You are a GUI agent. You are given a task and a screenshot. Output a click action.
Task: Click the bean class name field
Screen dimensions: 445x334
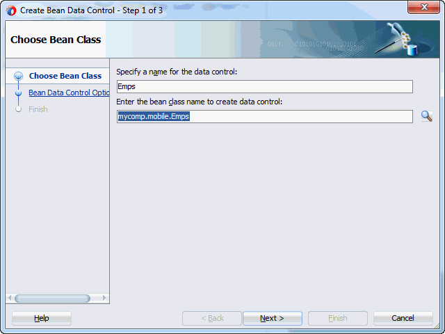click(264, 116)
